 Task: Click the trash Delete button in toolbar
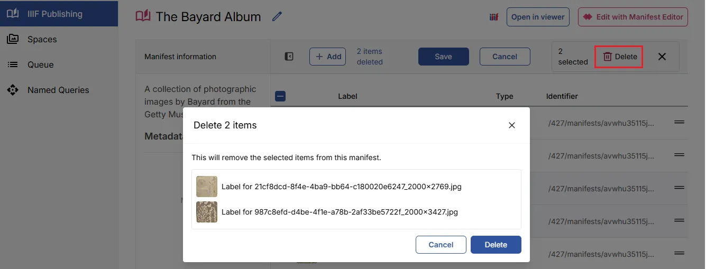click(619, 57)
